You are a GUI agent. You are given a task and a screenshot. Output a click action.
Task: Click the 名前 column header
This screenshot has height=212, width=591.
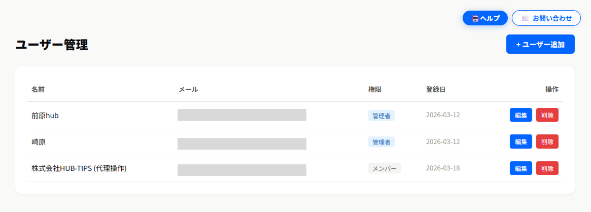[x=38, y=89]
